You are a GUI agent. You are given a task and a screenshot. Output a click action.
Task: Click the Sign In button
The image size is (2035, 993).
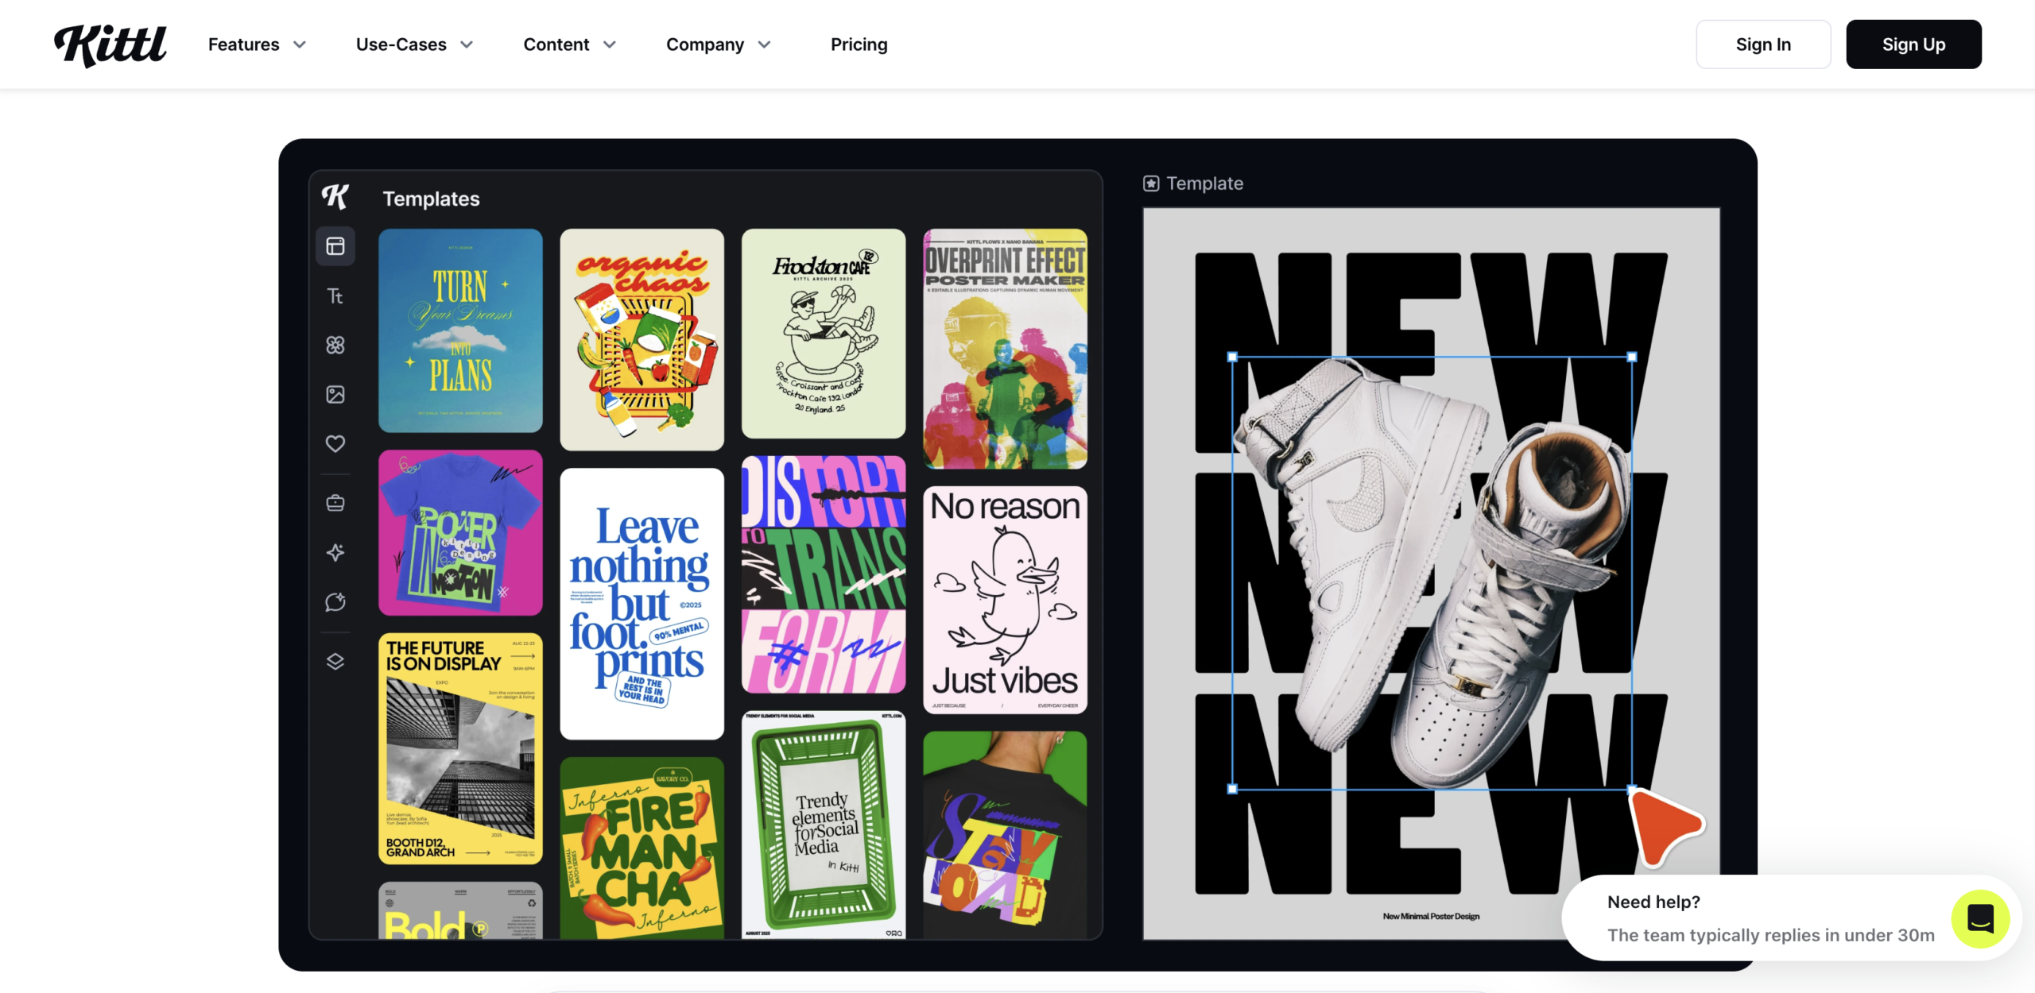[1762, 44]
